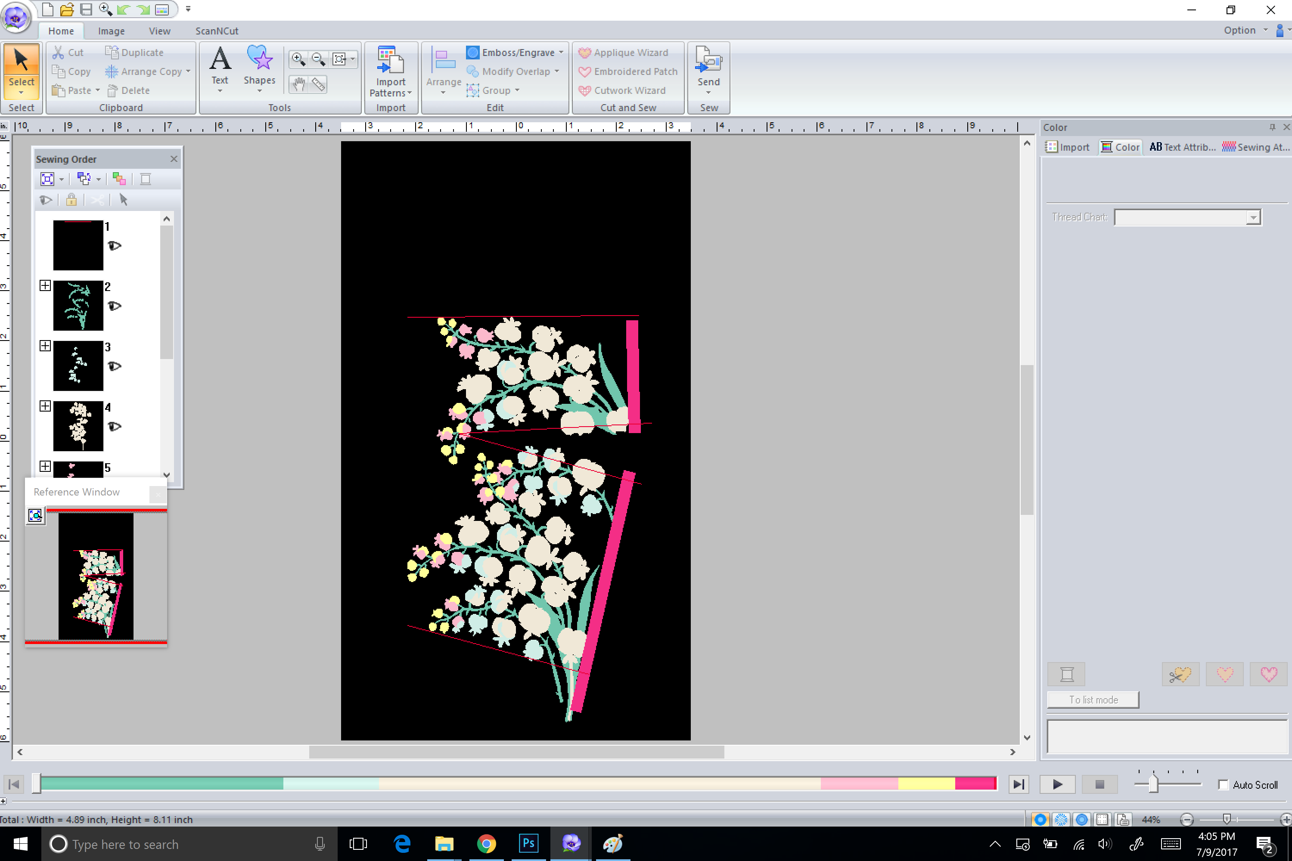Toggle visibility of sewing order item 4
The height and width of the screenshot is (861, 1292).
point(114,427)
